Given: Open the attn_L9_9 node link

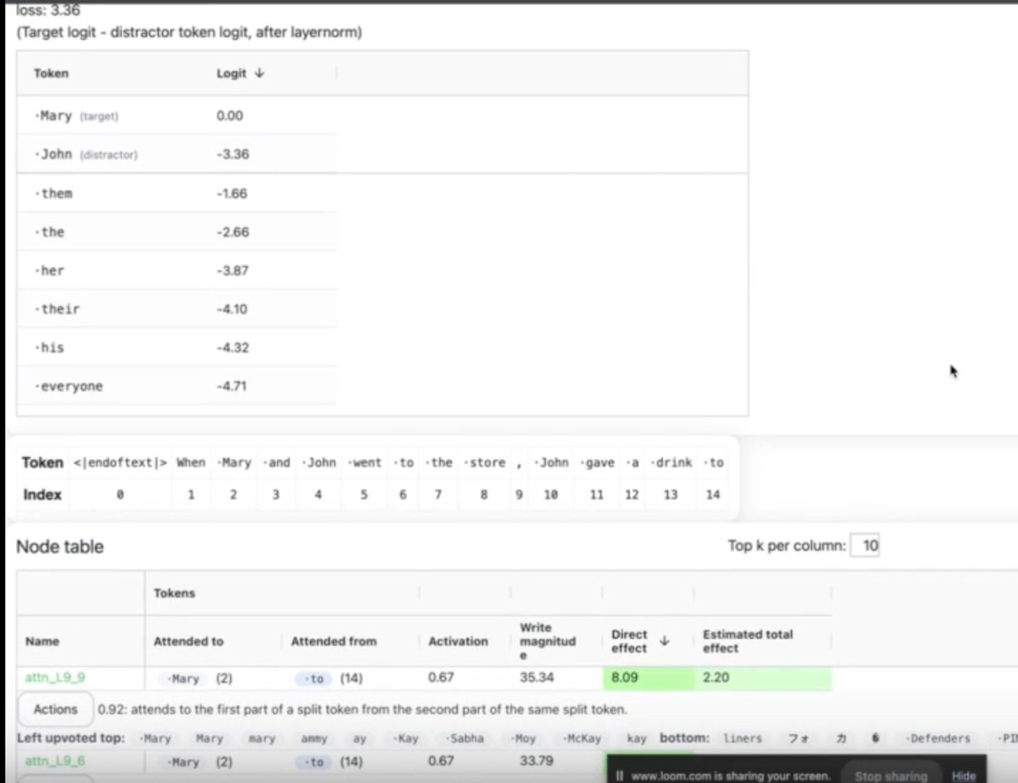Looking at the screenshot, I should 55,678.
